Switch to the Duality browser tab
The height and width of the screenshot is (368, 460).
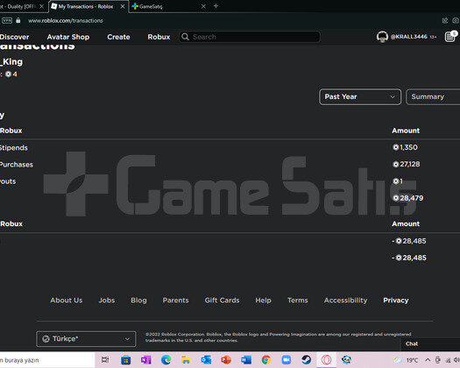(24, 6)
